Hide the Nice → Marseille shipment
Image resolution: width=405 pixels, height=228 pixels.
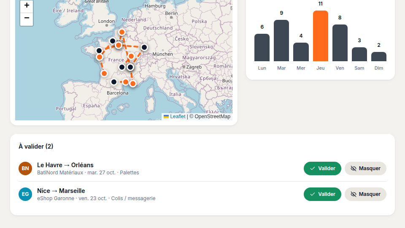[365, 194]
